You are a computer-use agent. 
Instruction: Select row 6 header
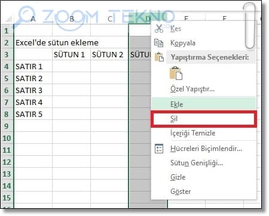pos(7,90)
